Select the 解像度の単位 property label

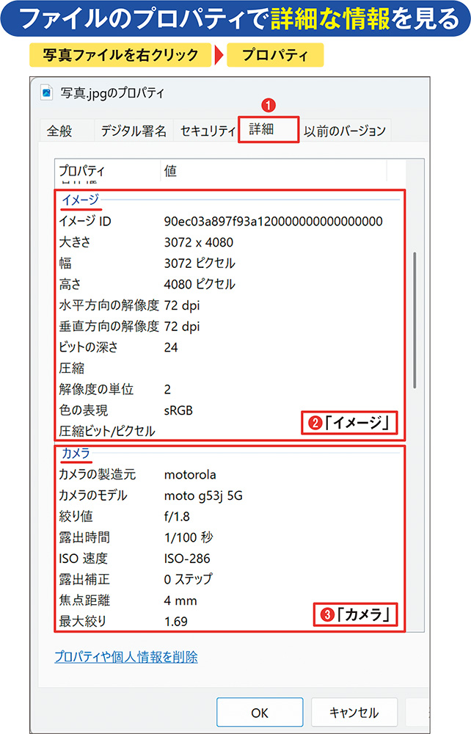coord(96,389)
